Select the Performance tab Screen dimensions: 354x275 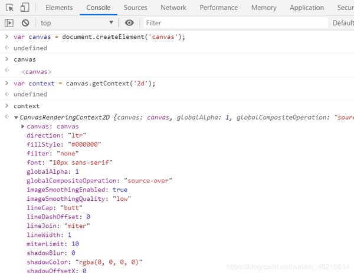219,8
